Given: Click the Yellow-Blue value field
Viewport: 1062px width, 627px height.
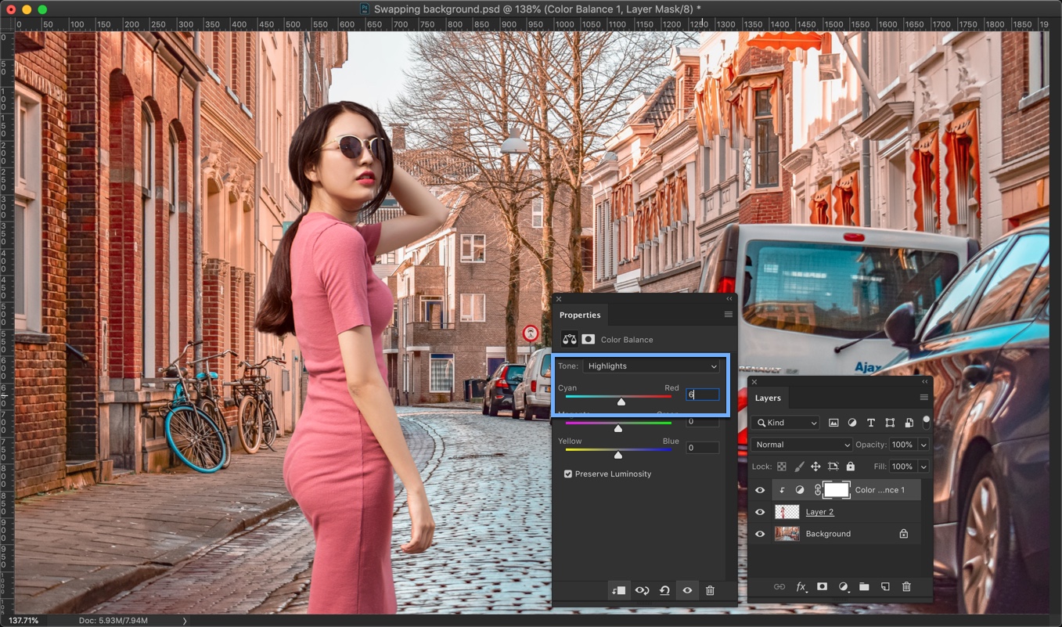Looking at the screenshot, I should 703,448.
